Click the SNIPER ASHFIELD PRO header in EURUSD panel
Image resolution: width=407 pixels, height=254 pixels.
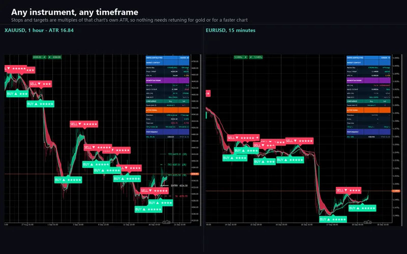pyautogui.click(x=368, y=57)
